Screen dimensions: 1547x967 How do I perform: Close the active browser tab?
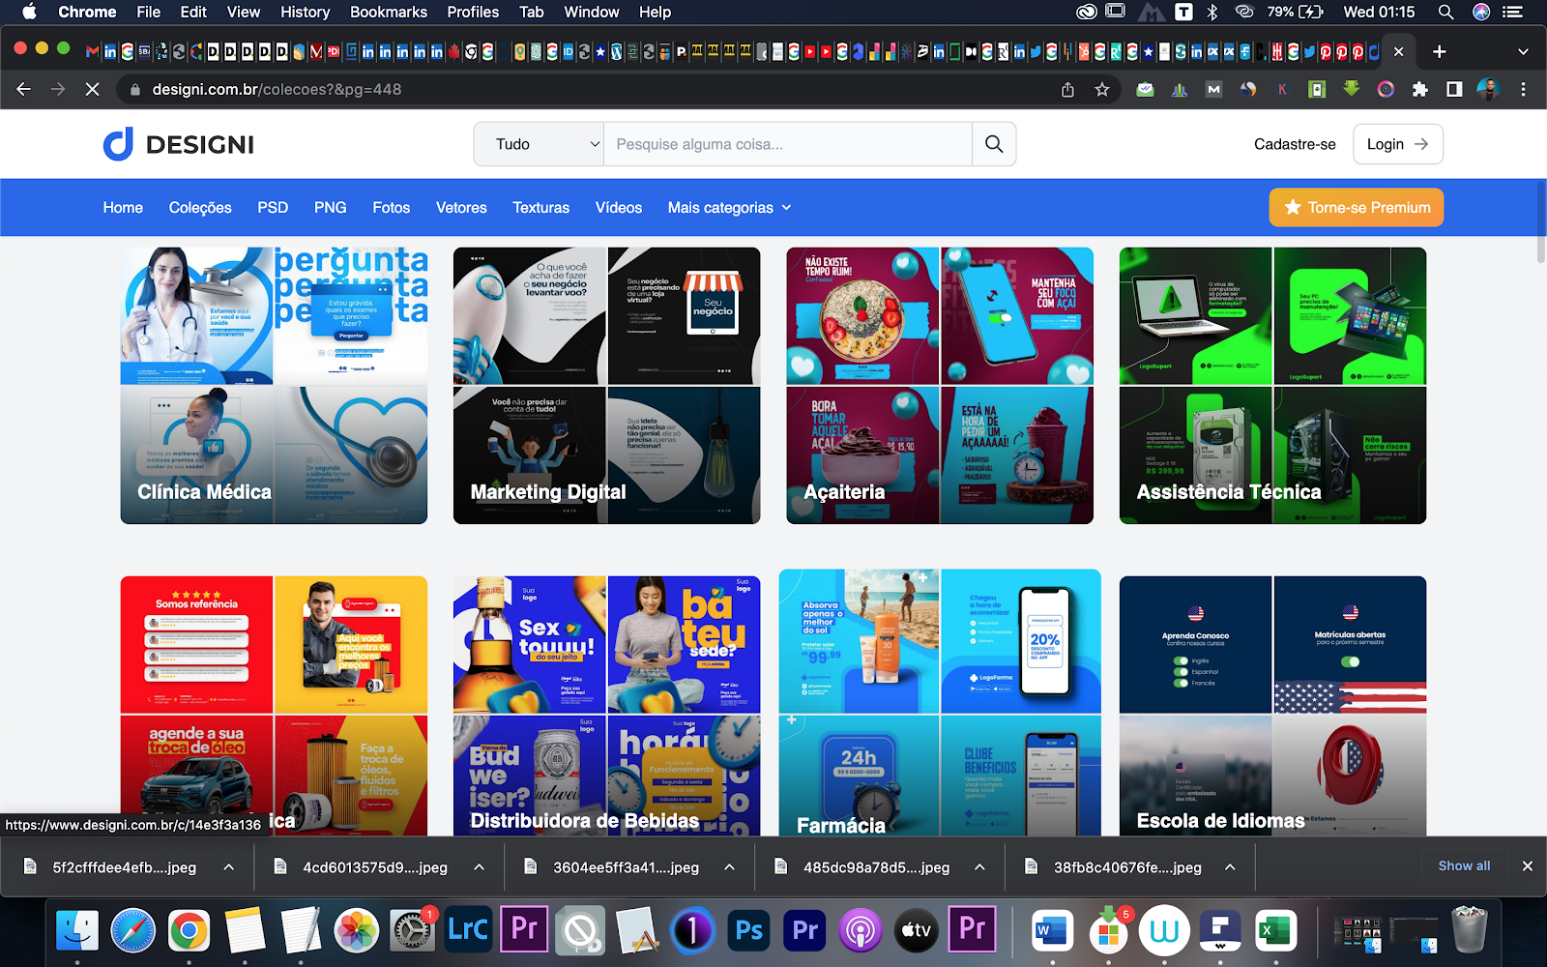coord(1398,51)
